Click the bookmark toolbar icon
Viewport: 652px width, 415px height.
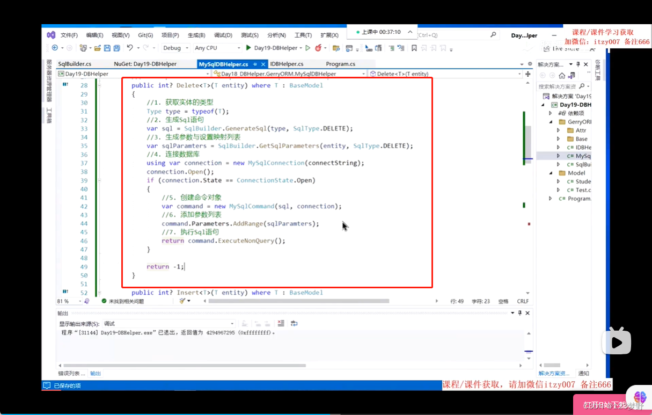pyautogui.click(x=414, y=48)
